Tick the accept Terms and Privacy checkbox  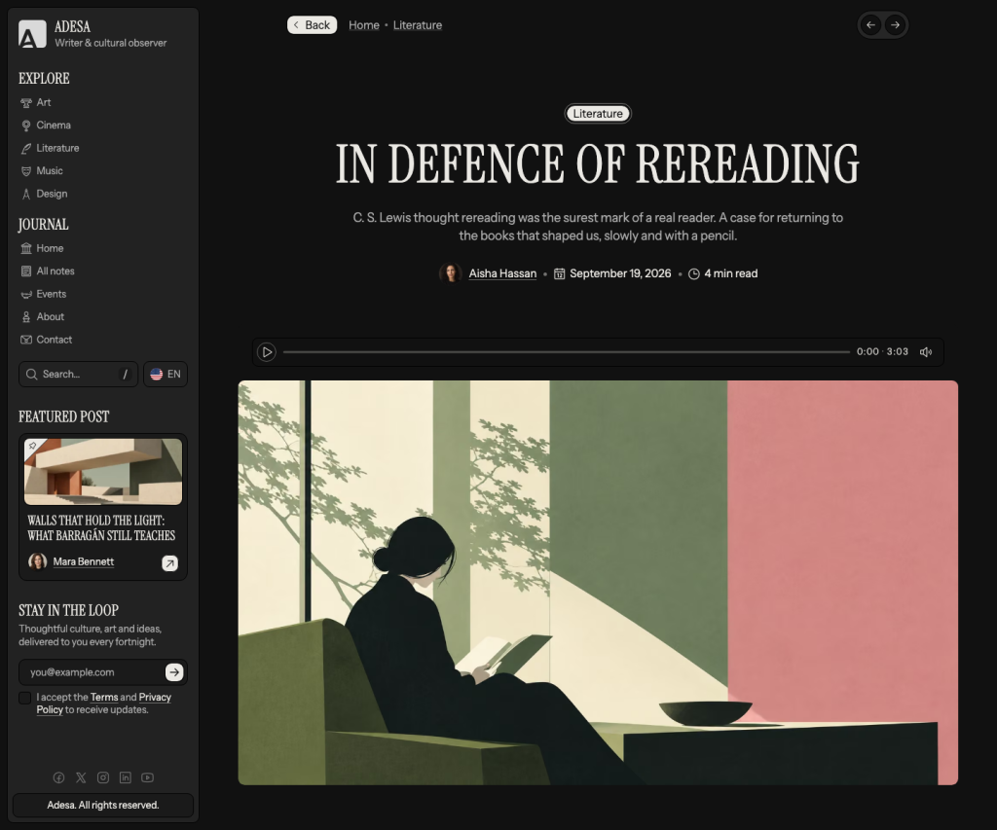(24, 698)
